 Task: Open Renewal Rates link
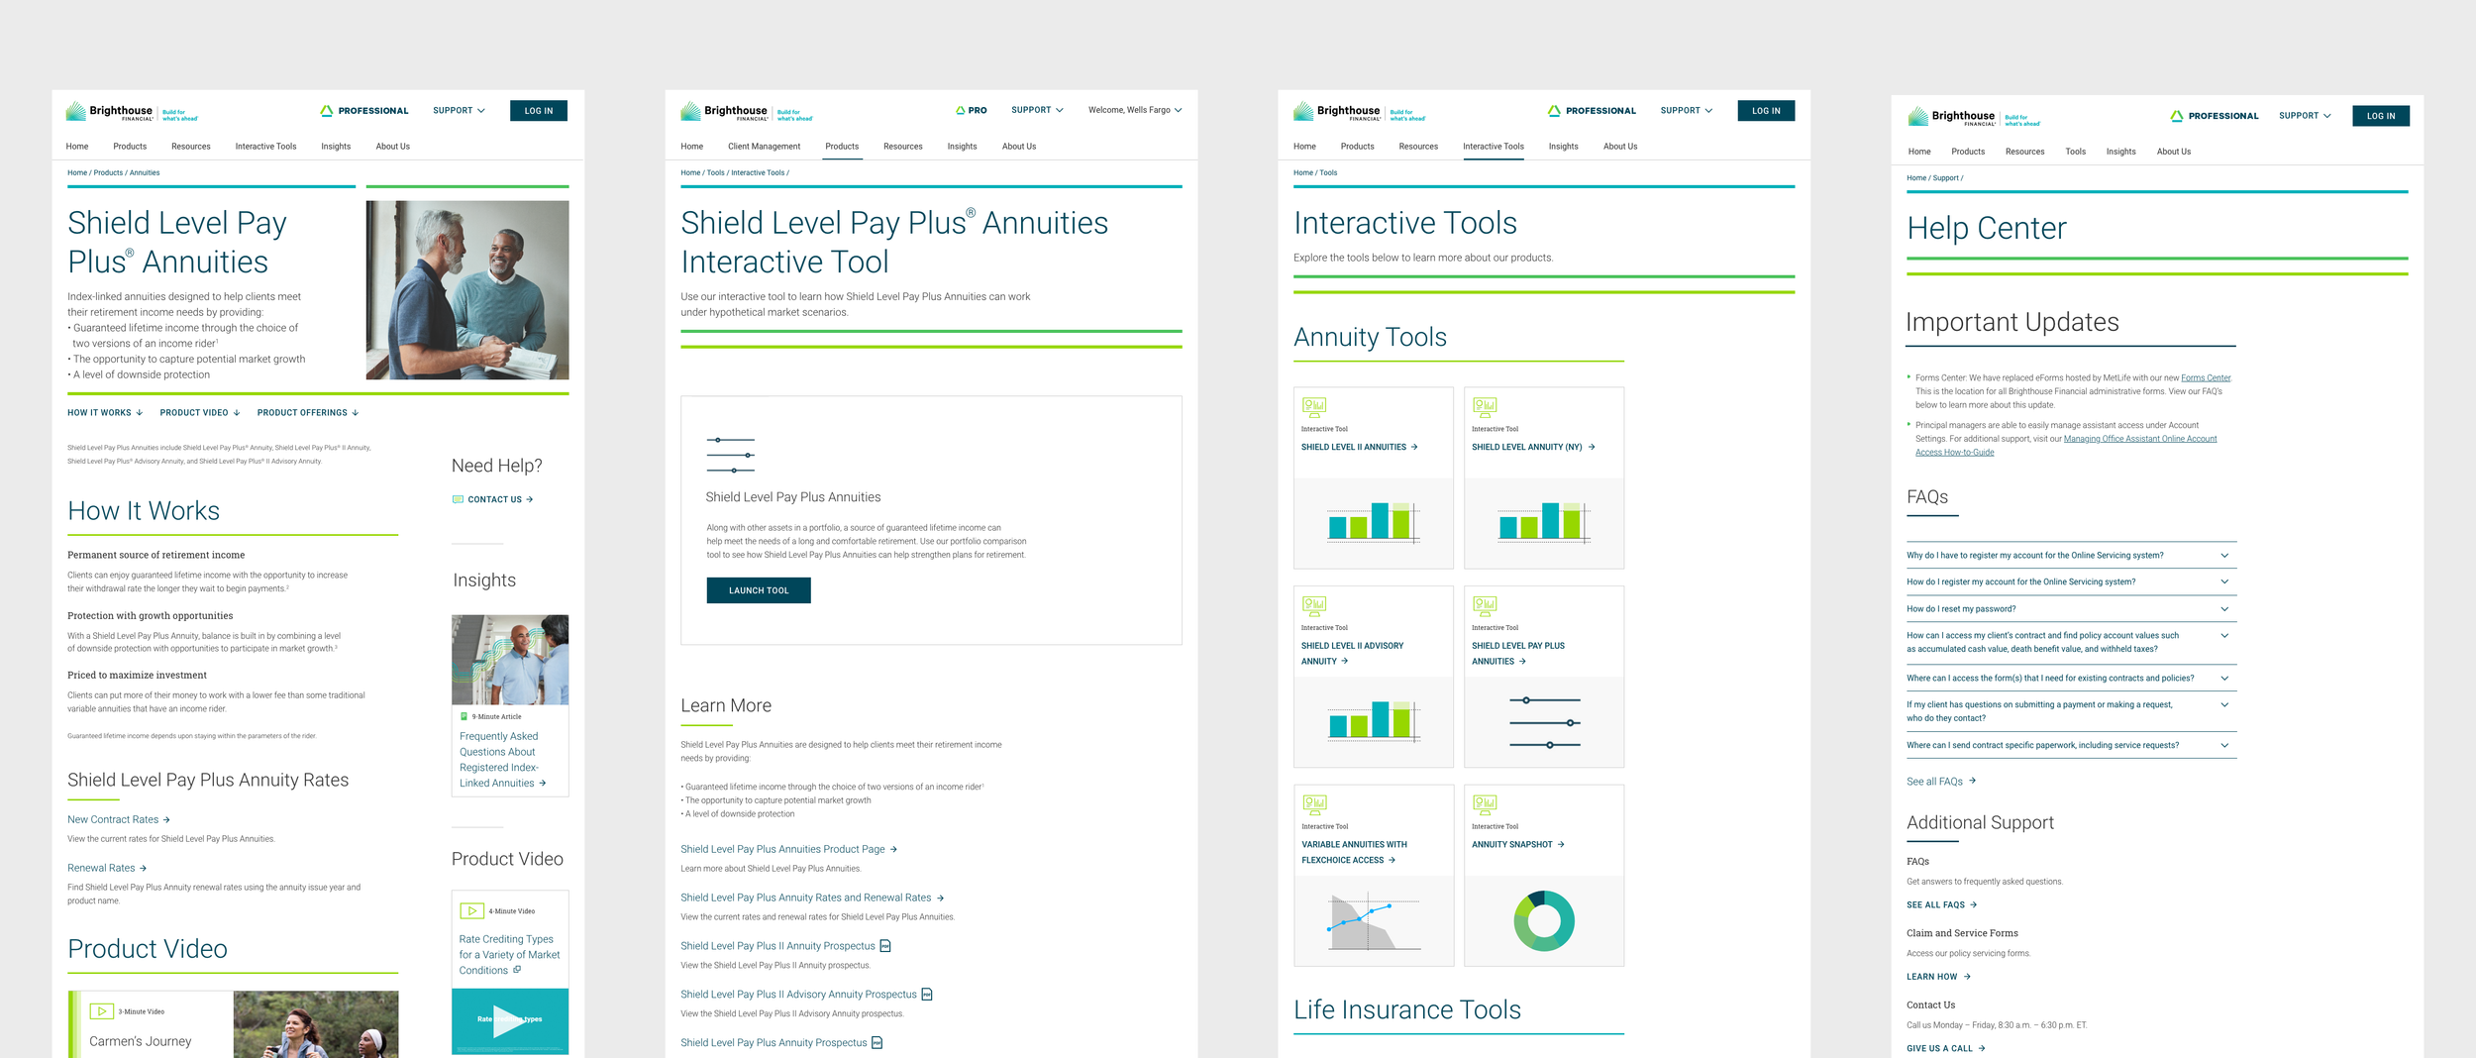(x=107, y=868)
